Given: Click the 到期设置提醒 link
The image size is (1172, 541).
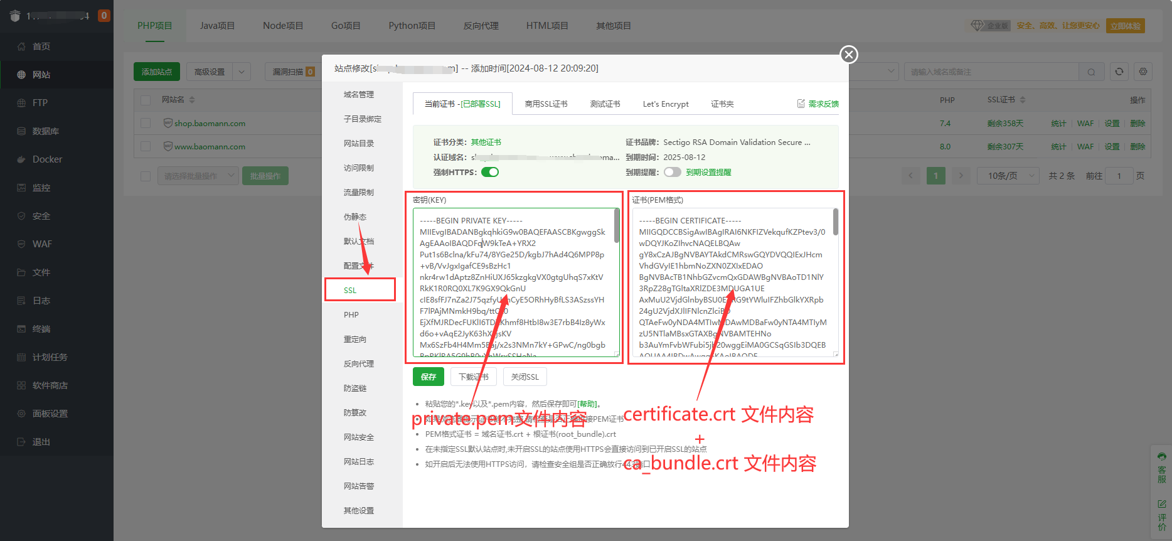Looking at the screenshot, I should click(x=708, y=172).
